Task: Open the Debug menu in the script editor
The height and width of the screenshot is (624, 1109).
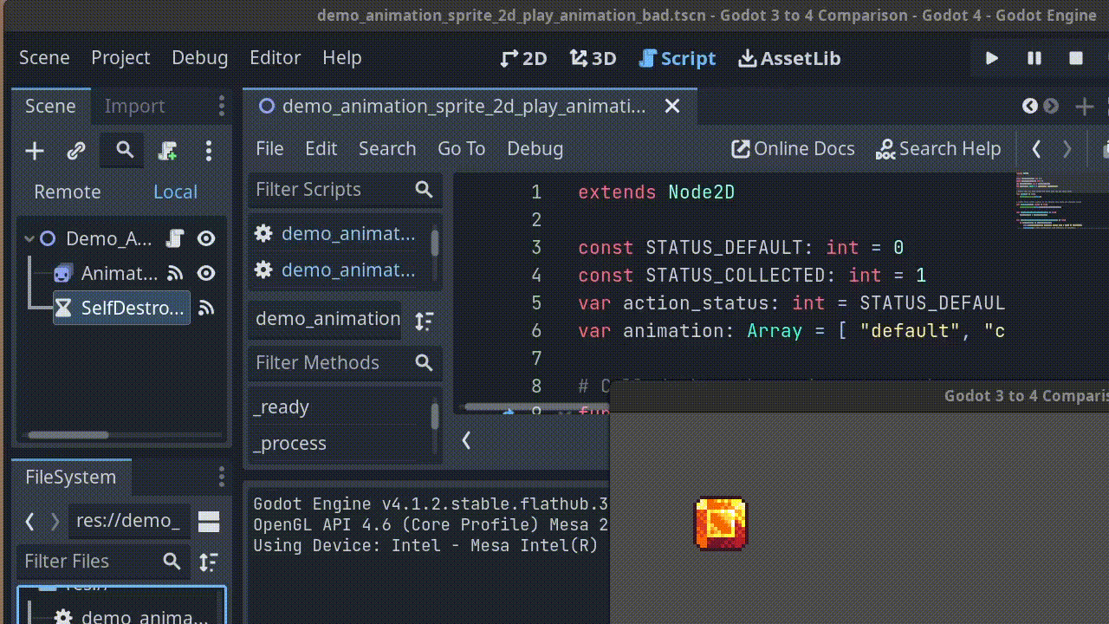Action: 535,148
